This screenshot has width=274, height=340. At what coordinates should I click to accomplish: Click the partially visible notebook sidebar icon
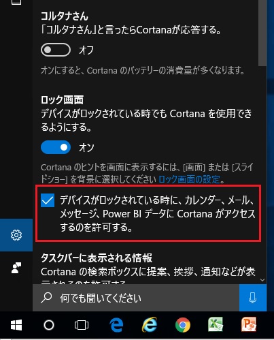[16, 2]
